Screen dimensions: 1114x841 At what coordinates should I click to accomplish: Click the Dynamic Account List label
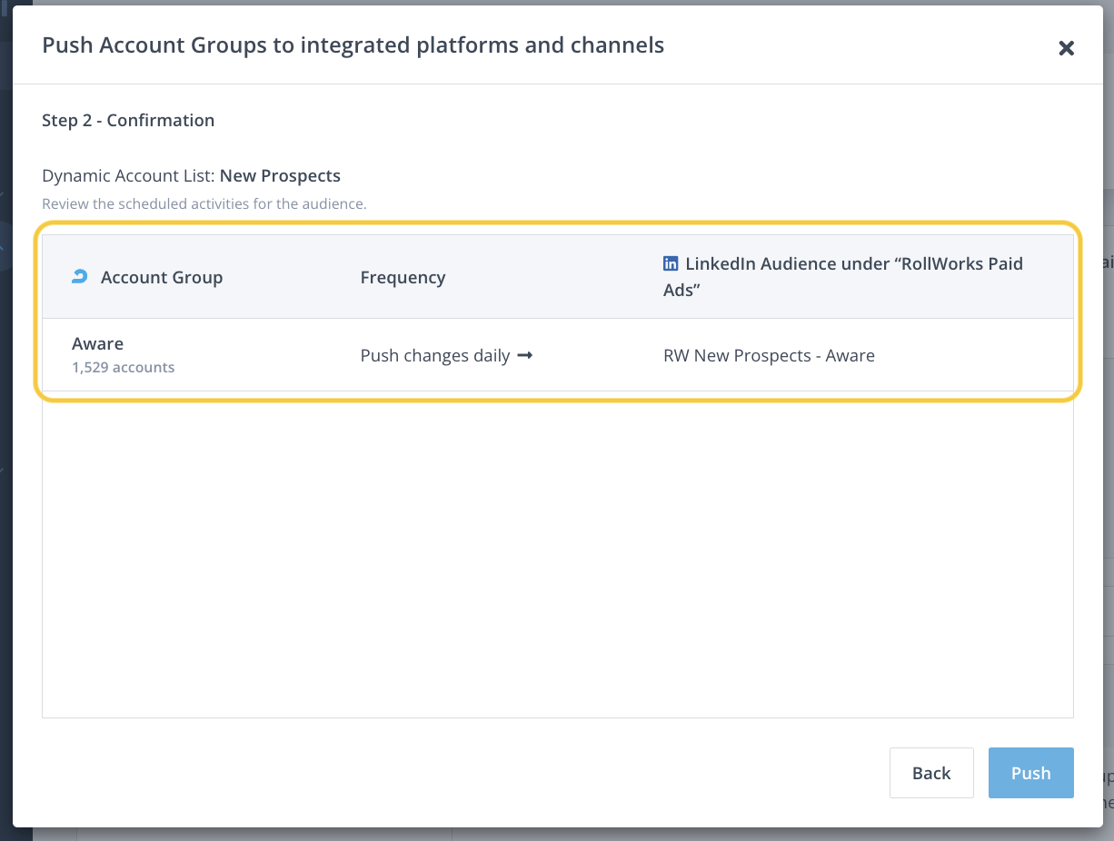click(128, 175)
